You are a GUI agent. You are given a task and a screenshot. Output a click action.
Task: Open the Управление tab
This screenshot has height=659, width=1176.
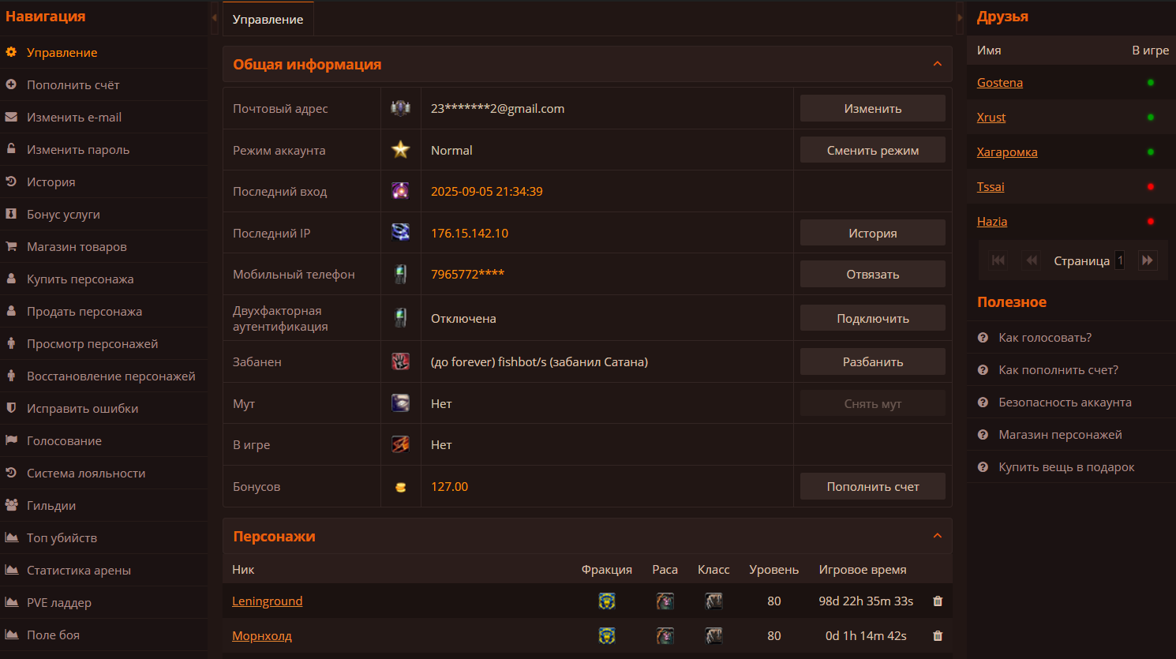(268, 19)
